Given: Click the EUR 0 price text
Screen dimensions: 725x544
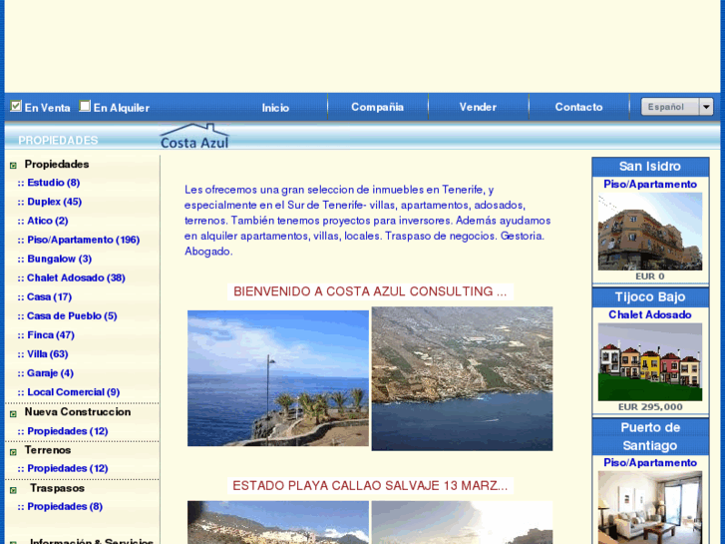Looking at the screenshot, I should (650, 276).
